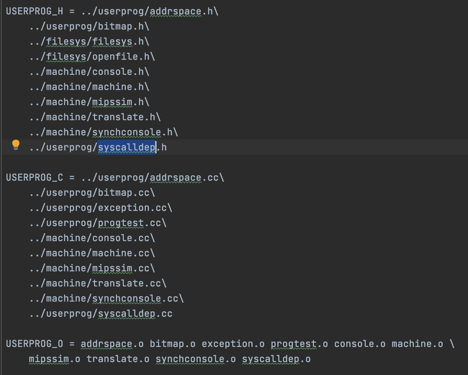Screen dimensions: 468x375
Task: Click the USERPROG_C variable name
Action: [x=35, y=178]
